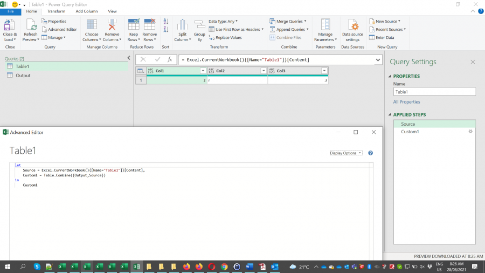Click the Col2 data type icon
Image resolution: width=485 pixels, height=273 pixels.
[x=211, y=71]
